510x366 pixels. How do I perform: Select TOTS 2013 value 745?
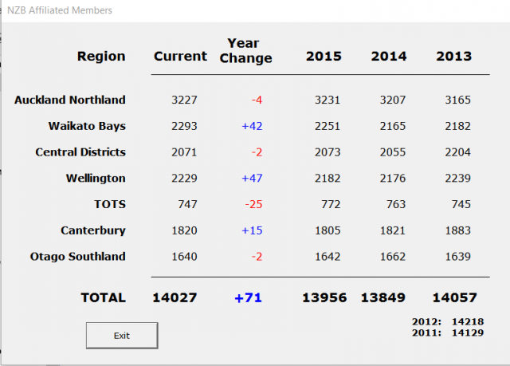pos(461,204)
